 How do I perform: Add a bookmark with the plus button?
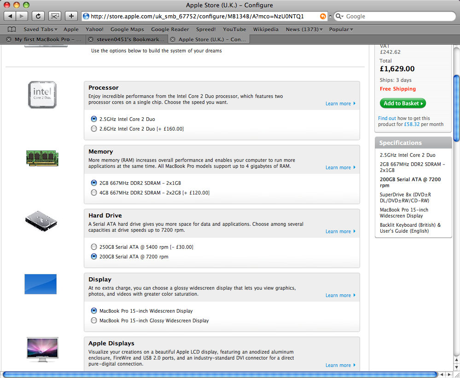[71, 16]
